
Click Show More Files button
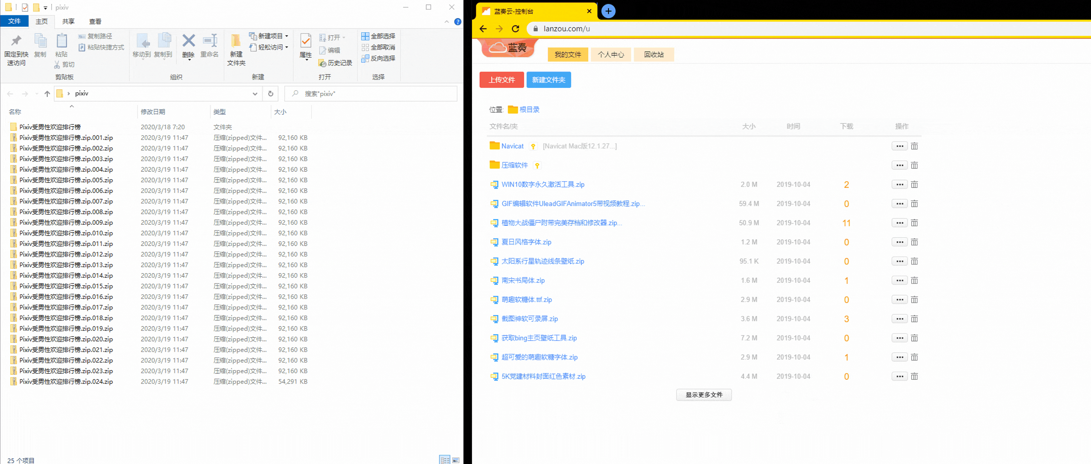tap(703, 395)
